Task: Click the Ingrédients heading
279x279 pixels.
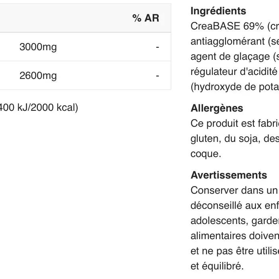Action: tap(218, 11)
